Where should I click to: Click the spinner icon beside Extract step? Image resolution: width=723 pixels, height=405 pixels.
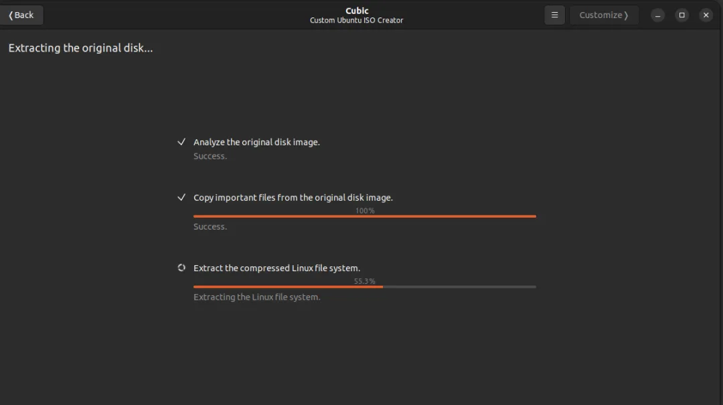click(181, 268)
